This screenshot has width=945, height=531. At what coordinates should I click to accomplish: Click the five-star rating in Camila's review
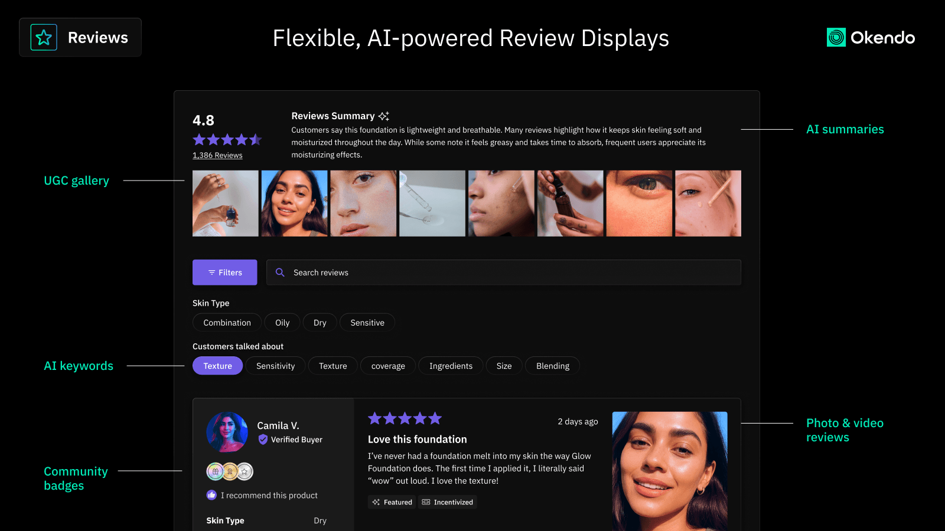405,419
